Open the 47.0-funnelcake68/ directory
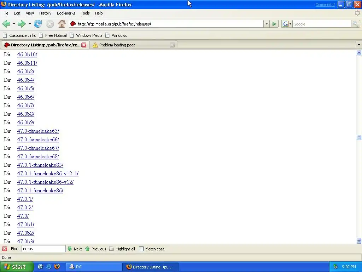The image size is (362, 272). point(38,156)
